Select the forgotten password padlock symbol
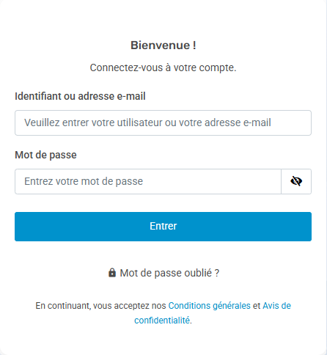Viewport: 327px width, 355px height. [x=112, y=273]
